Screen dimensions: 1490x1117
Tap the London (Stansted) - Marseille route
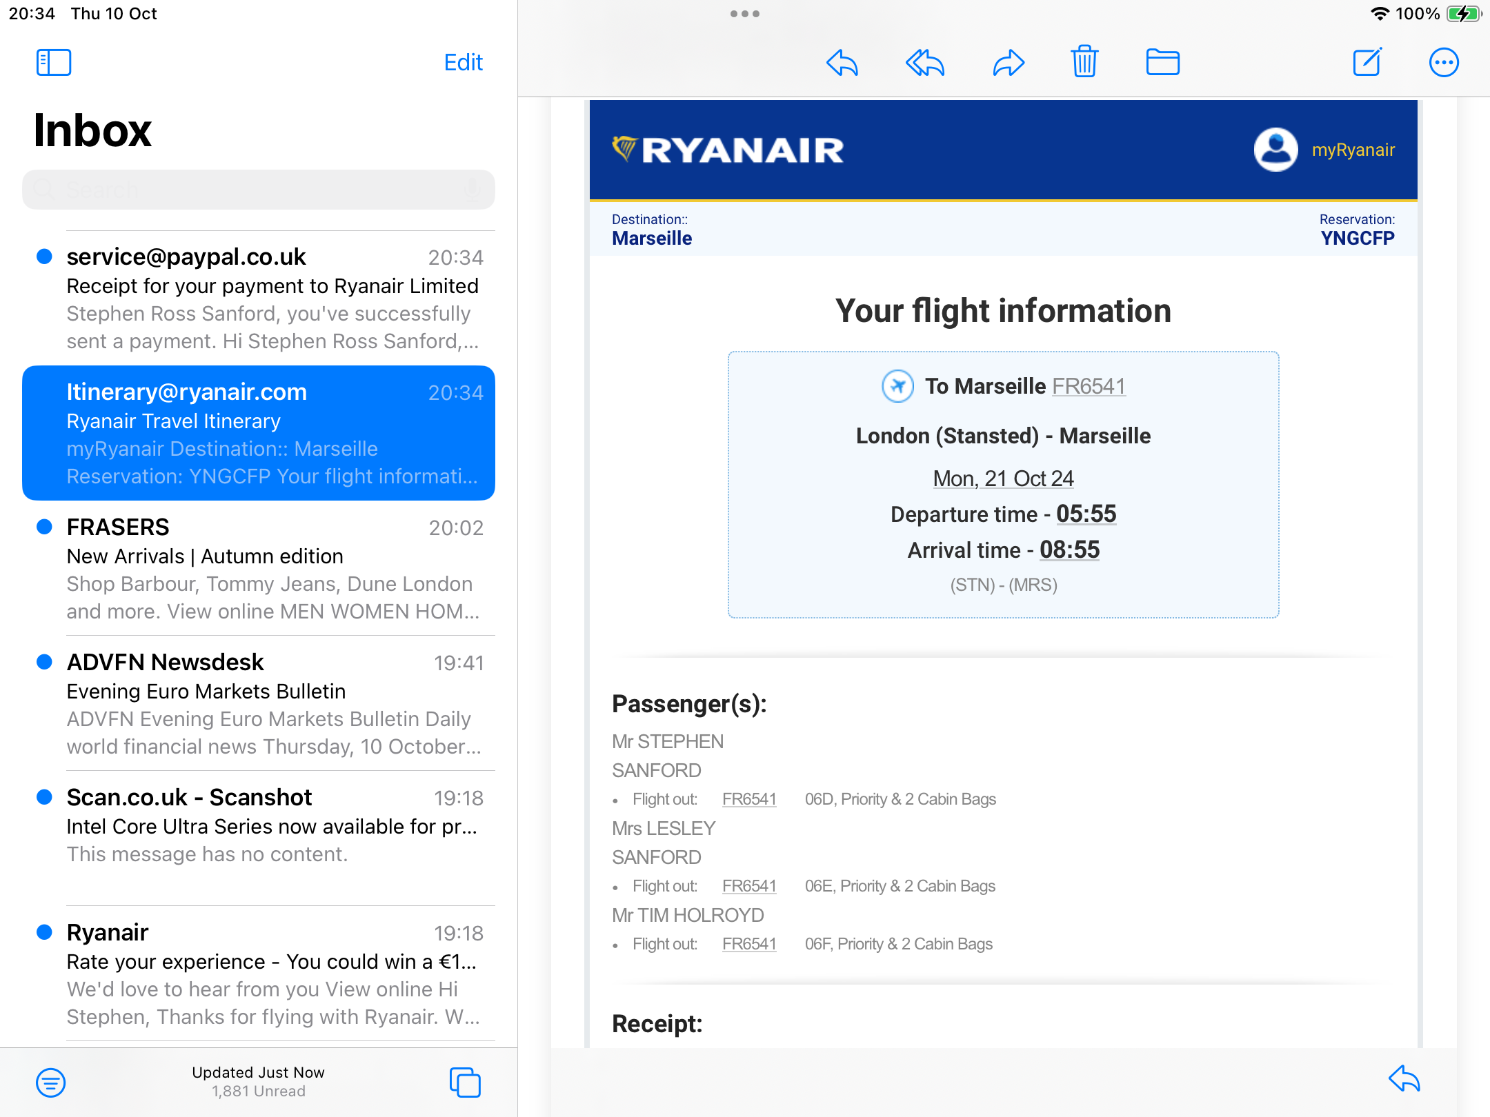(x=1003, y=436)
